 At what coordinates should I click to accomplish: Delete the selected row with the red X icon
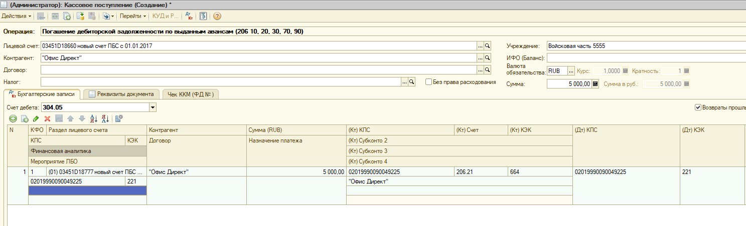coord(47,118)
